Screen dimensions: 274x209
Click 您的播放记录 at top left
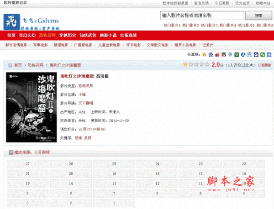click(15, 3)
